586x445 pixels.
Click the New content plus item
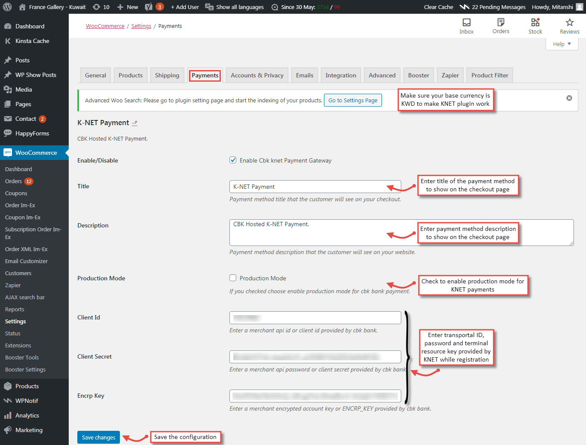[x=128, y=7]
